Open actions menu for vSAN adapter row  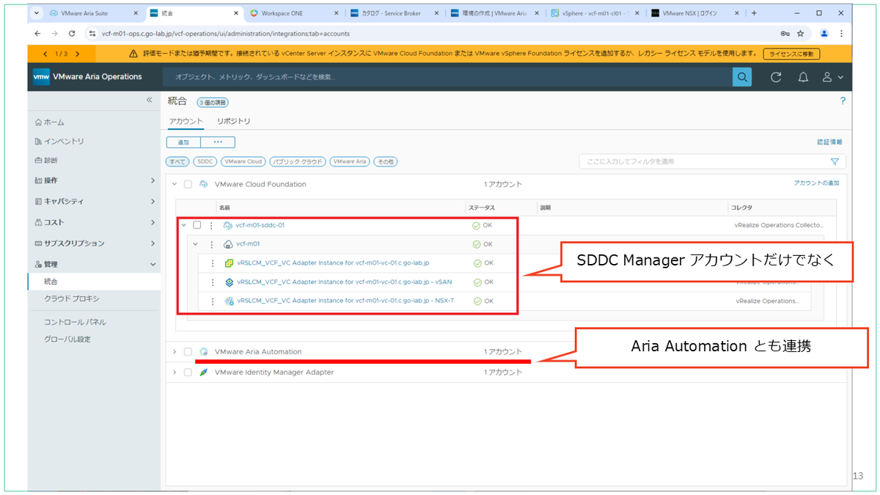[213, 282]
